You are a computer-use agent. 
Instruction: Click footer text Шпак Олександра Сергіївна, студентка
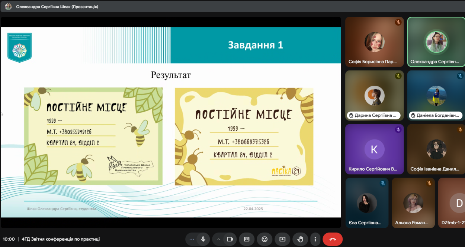[x=61, y=209]
